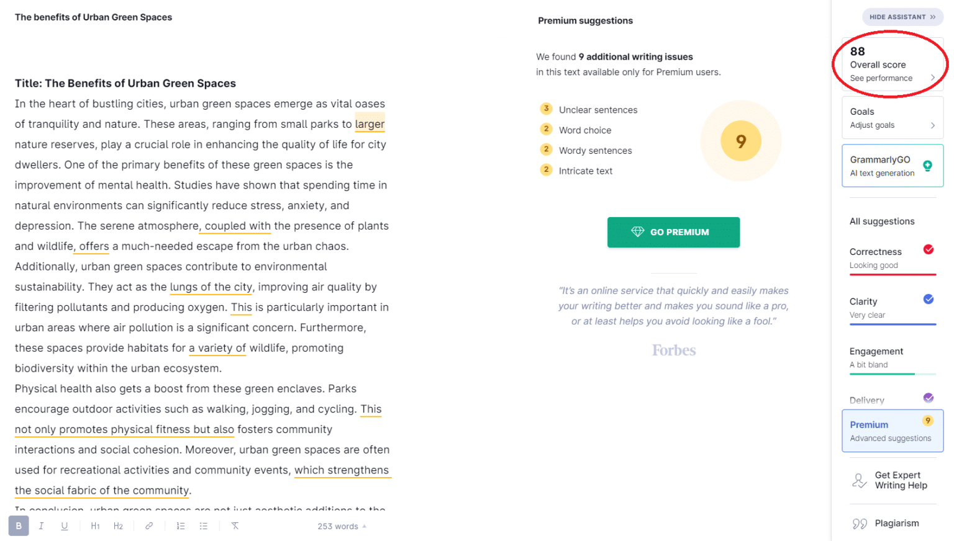Create a numbered list
The width and height of the screenshot is (954, 541).
[x=180, y=525]
